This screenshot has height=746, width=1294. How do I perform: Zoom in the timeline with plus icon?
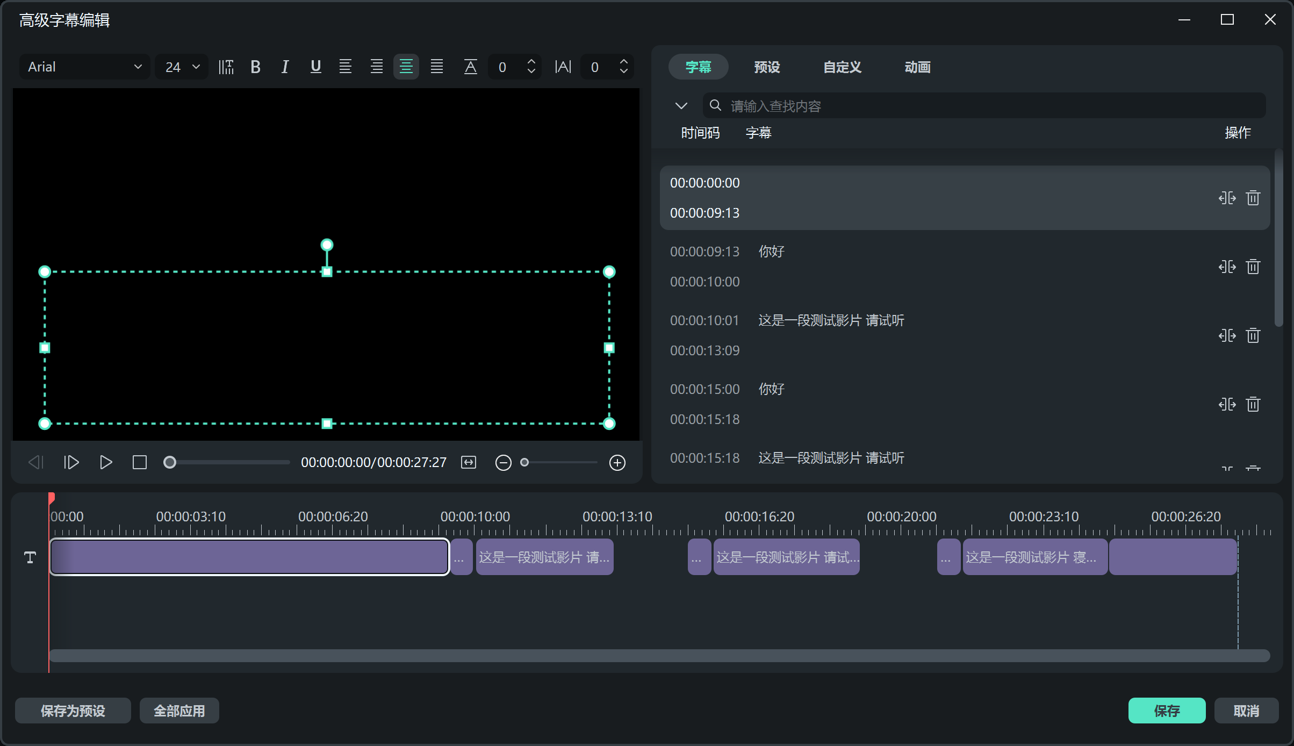[617, 462]
